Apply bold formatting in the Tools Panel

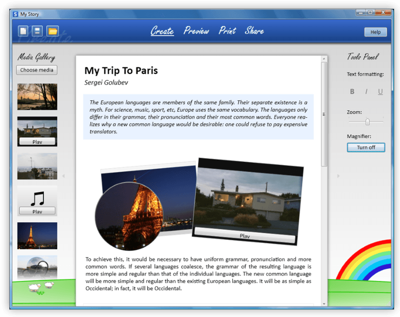(352, 91)
